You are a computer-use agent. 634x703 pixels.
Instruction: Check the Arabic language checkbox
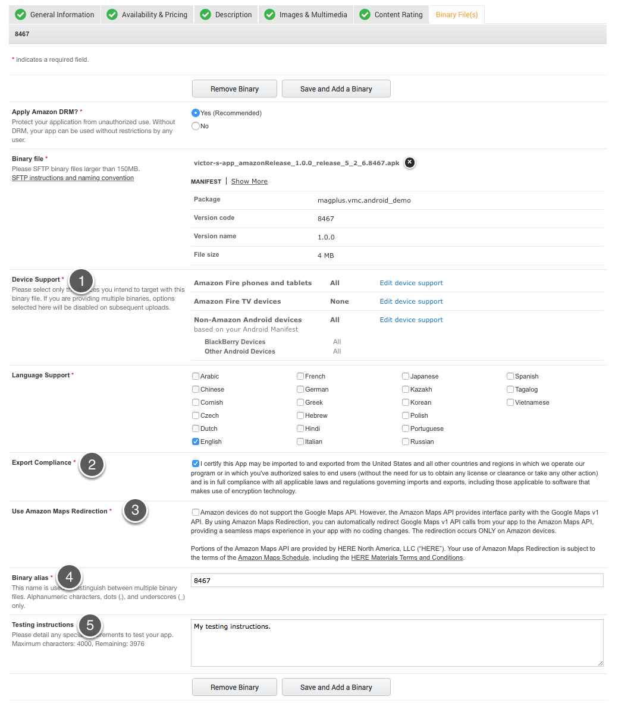coord(196,376)
